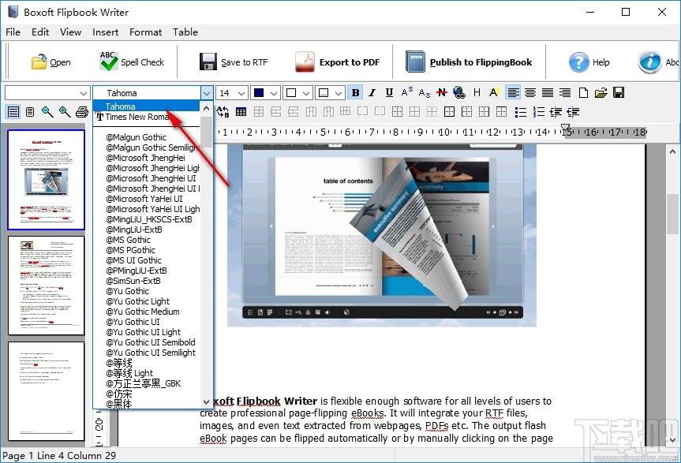Click the insert hyperlink globe icon

458,92
